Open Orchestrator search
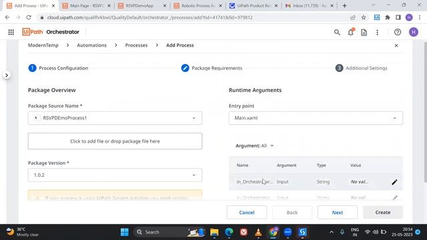The width and height of the screenshot is (427, 240). point(337,33)
